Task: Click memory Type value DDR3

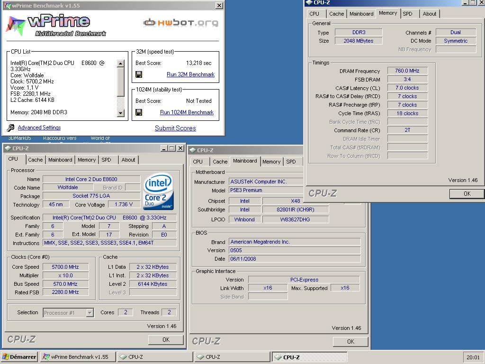Action: click(x=359, y=32)
